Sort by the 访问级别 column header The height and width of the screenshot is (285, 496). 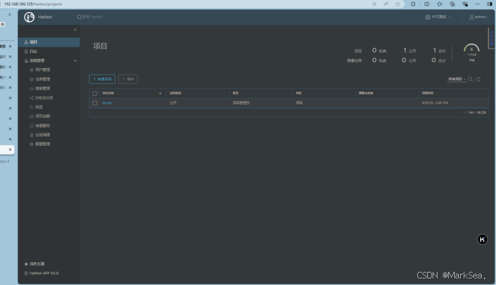(x=175, y=93)
